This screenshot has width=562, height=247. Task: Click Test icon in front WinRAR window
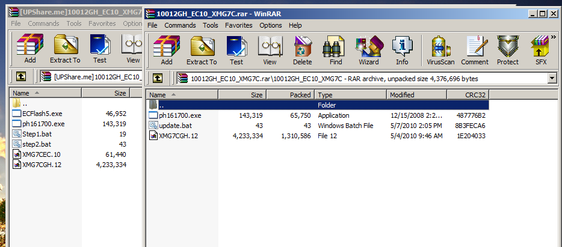pos(236,50)
